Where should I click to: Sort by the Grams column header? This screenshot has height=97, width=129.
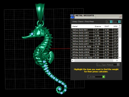[98, 26]
